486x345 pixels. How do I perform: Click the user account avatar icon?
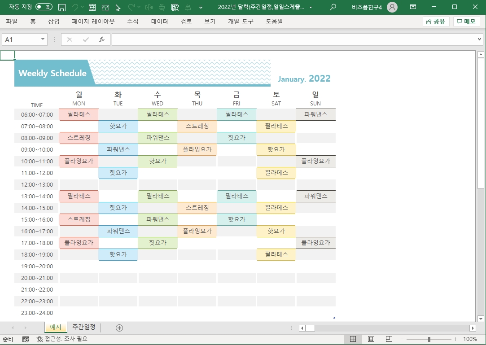pos(392,7)
